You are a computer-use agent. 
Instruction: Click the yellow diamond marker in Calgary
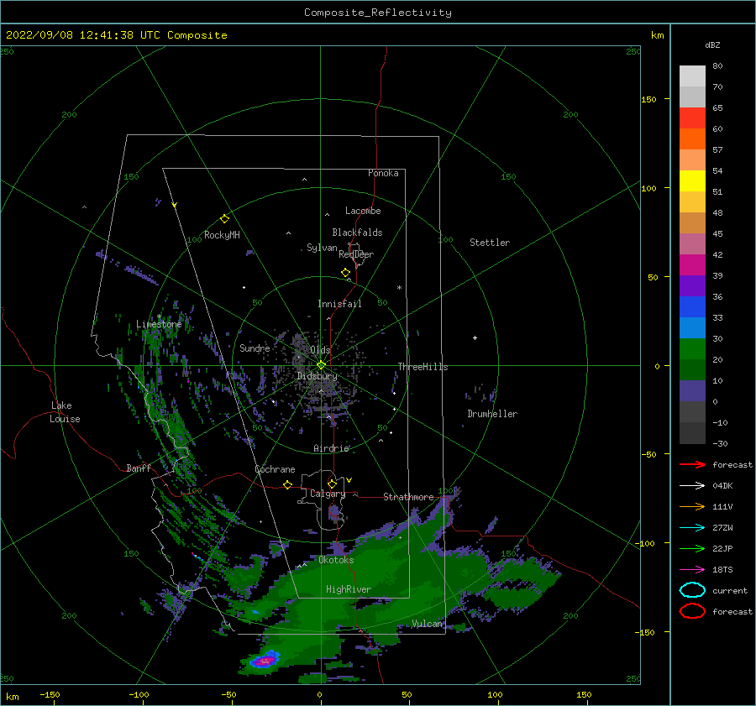332,484
